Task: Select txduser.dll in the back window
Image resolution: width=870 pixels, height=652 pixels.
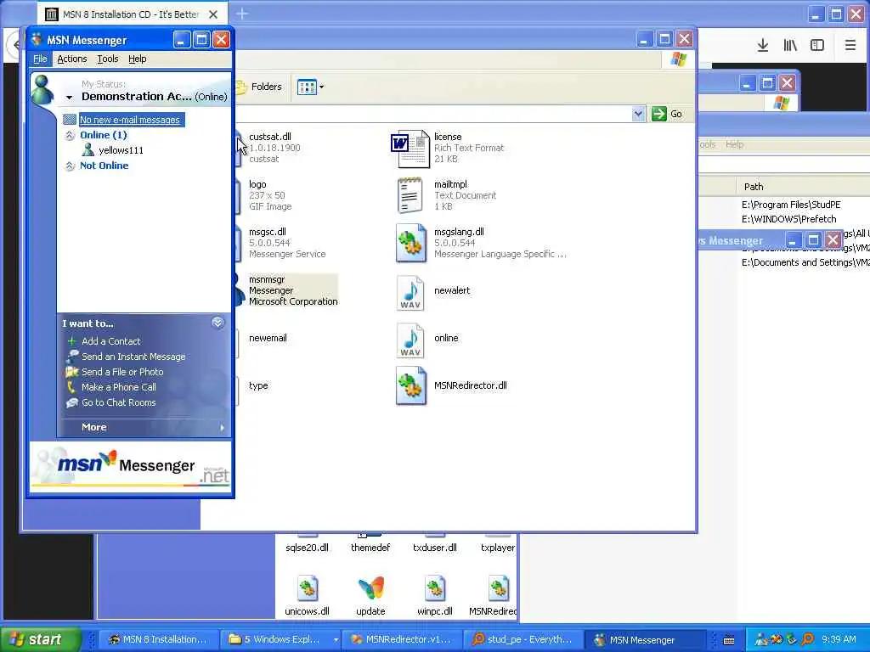Action: [434, 548]
